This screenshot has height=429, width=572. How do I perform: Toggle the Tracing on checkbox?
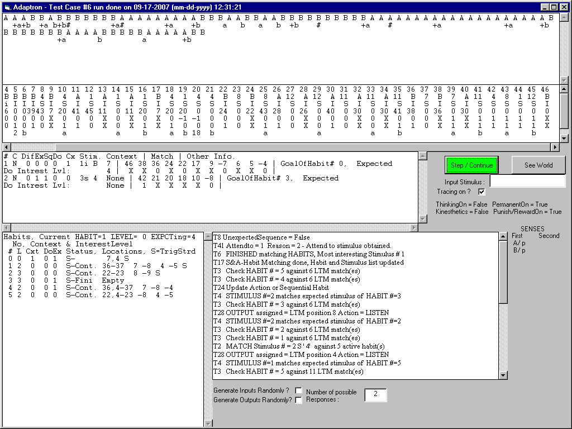pos(482,192)
